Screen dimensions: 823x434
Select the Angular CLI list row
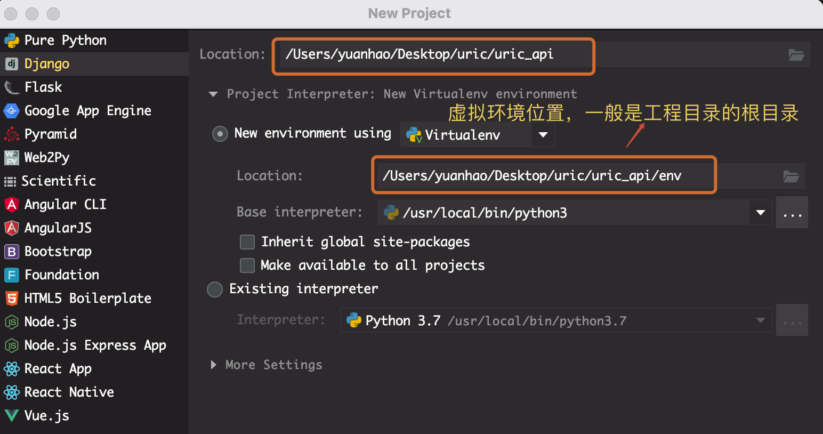coord(94,205)
